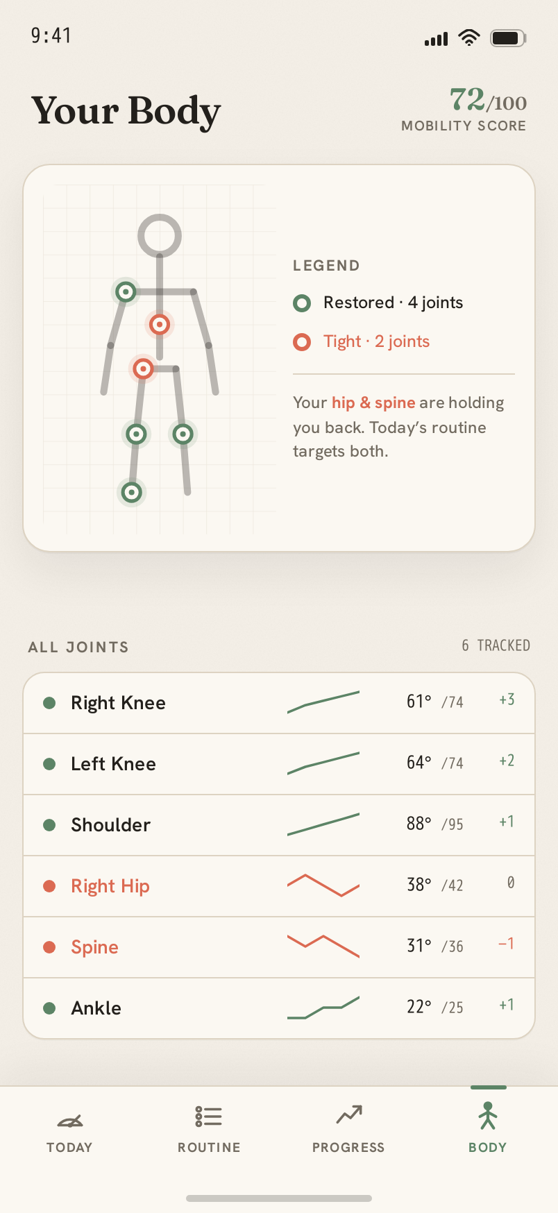The height and width of the screenshot is (1213, 558).
Task: Select the Body figure icon
Action: click(x=488, y=1115)
